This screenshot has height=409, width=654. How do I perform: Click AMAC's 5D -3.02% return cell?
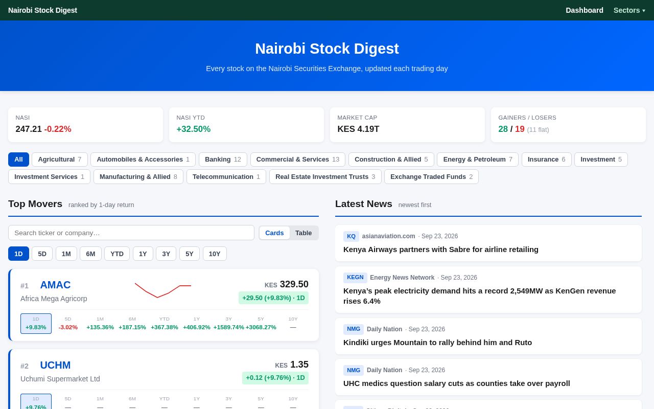tap(68, 324)
